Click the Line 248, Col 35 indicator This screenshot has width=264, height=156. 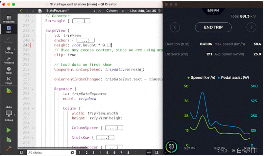[x=143, y=11]
